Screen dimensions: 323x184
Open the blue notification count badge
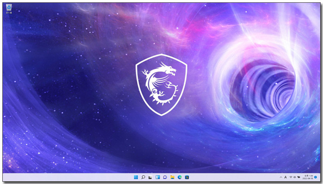[316, 177]
